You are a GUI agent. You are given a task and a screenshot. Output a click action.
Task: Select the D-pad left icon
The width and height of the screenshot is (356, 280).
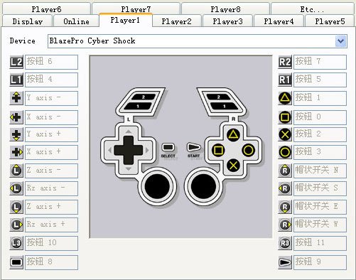(x=16, y=117)
